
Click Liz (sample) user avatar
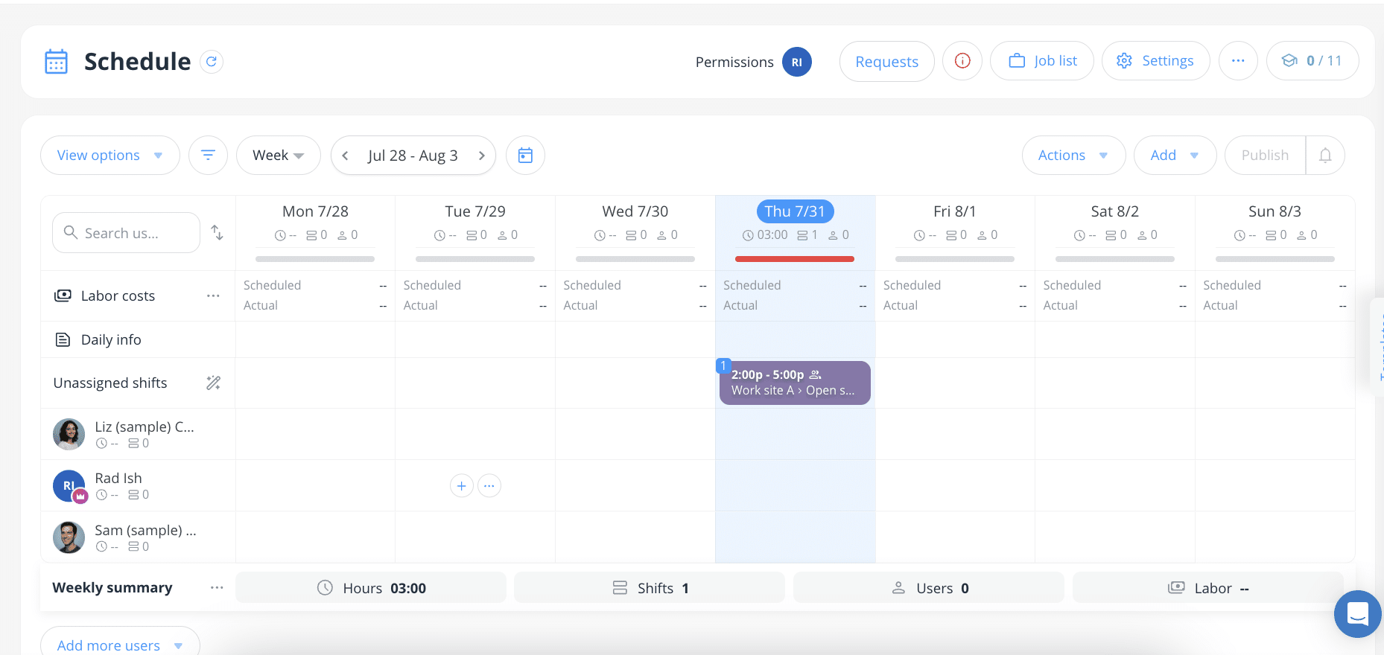click(x=69, y=434)
